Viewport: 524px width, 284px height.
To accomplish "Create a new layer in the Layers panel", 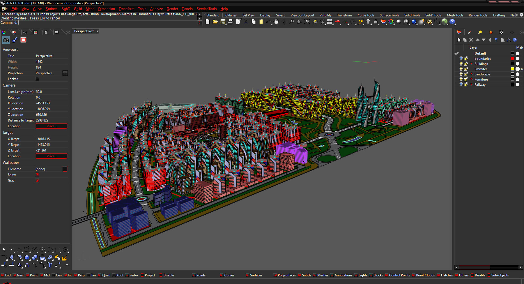I will (459, 40).
